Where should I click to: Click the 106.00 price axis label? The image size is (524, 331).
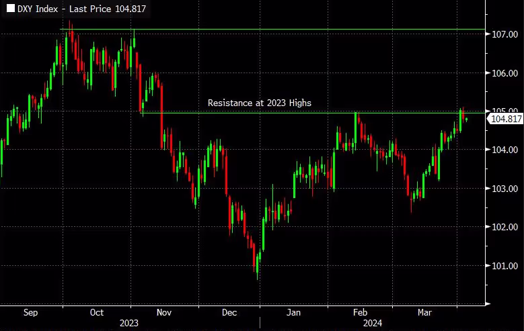pyautogui.click(x=504, y=73)
